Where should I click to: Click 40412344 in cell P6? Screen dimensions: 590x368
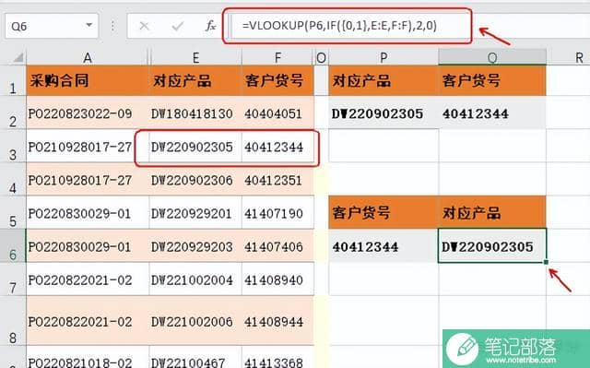383,246
